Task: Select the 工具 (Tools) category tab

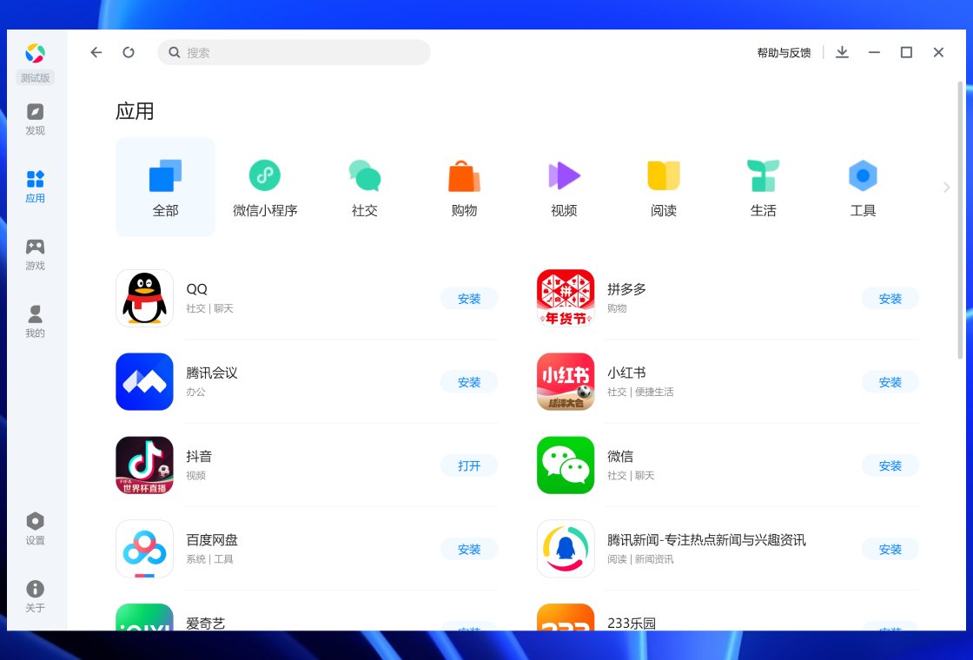Action: pyautogui.click(x=863, y=187)
